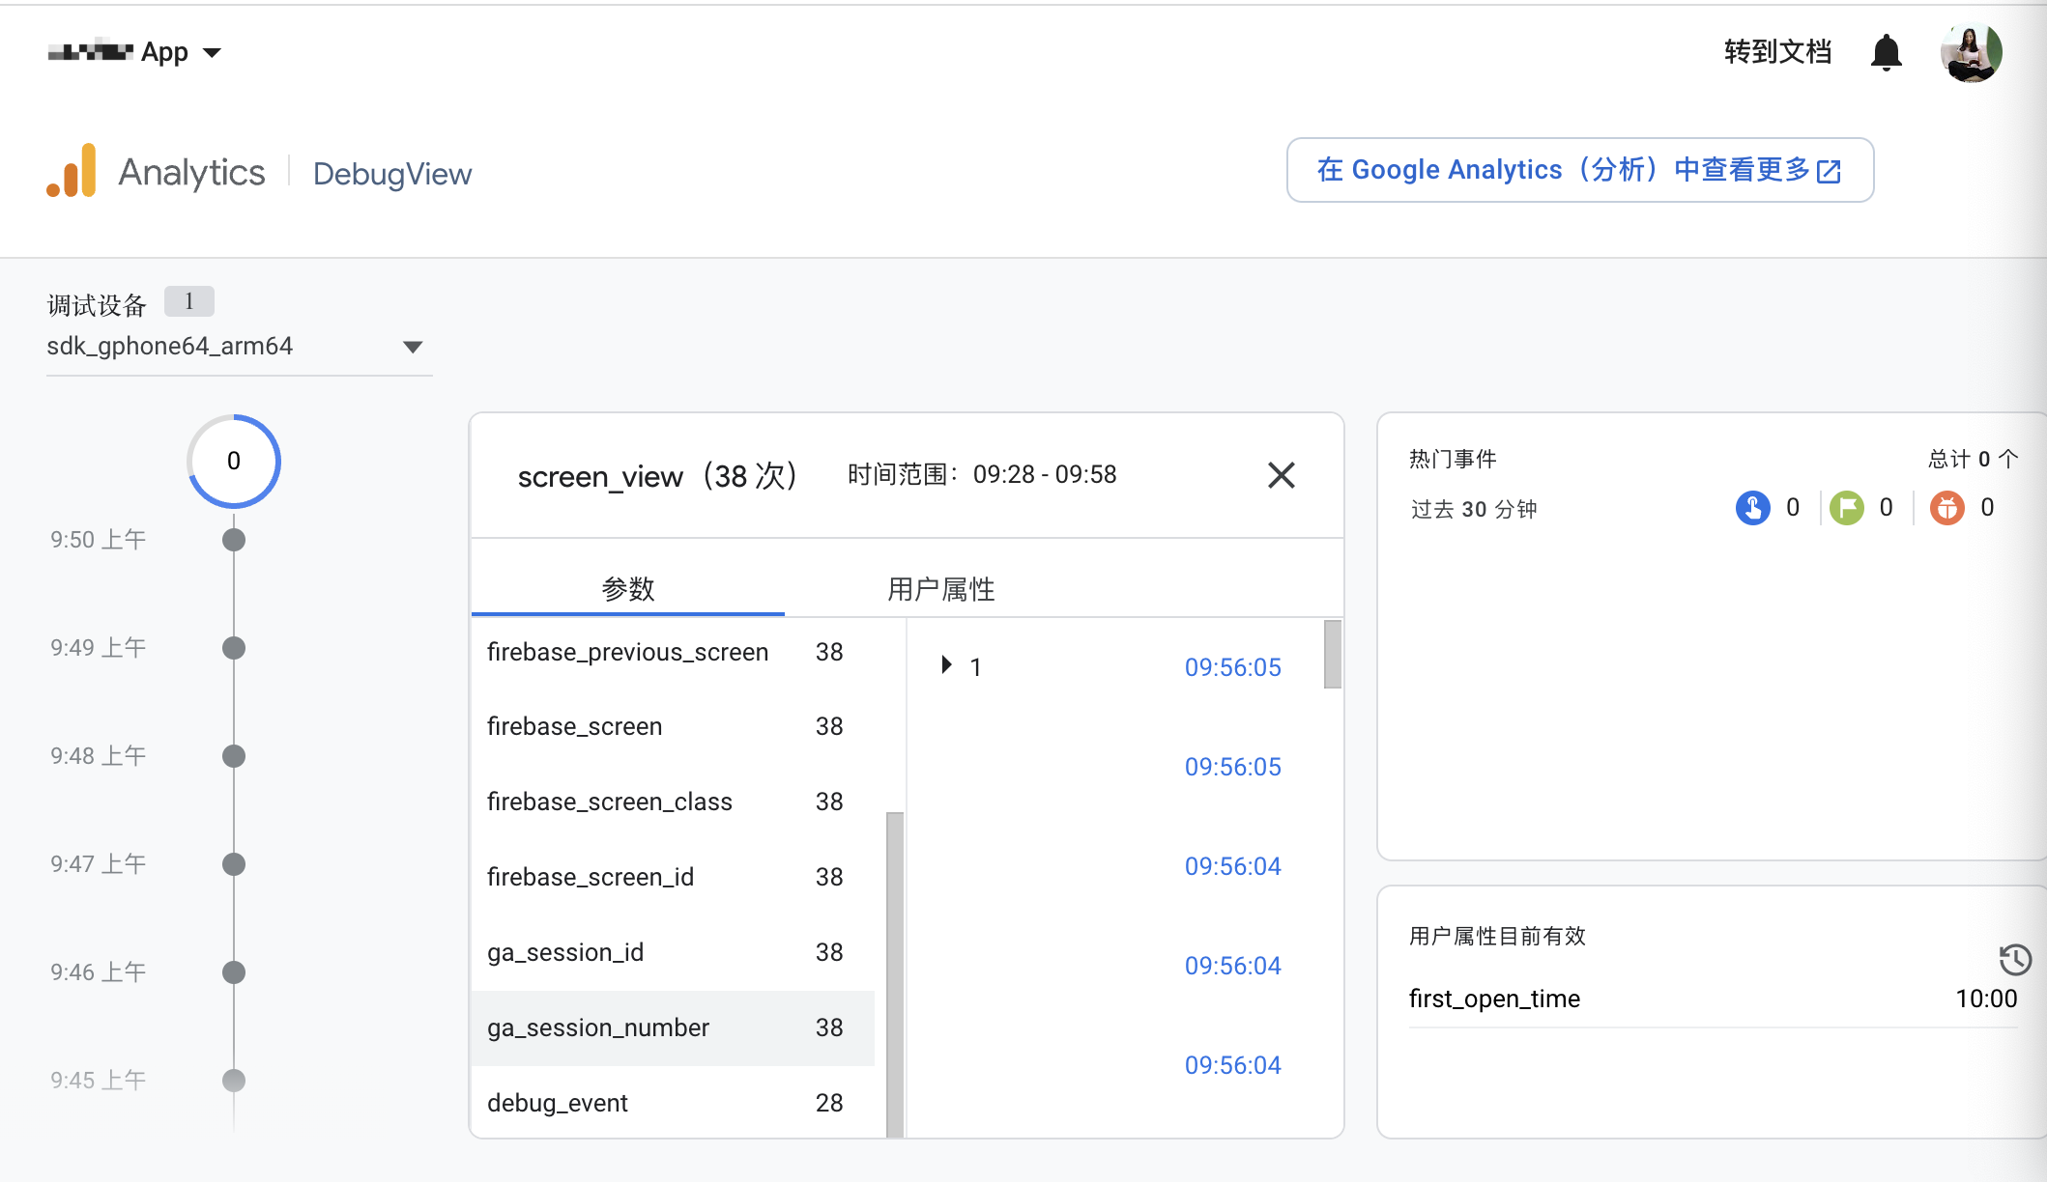Click 在 Google Analytics 中查看更多 button
2047x1182 pixels.
tap(1579, 170)
